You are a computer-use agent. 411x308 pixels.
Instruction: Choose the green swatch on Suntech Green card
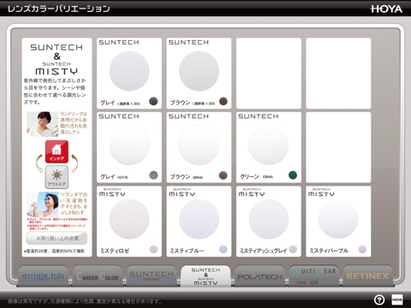[x=293, y=175]
